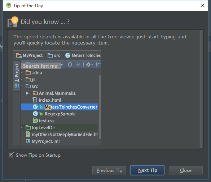Open dropdown arrow beside search box
Image resolution: width=211 pixels, height=182 pixels.
(x=62, y=64)
